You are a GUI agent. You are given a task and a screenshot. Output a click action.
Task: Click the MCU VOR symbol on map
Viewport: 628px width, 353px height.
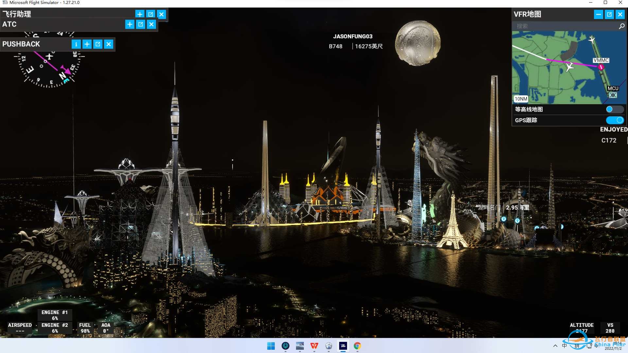tap(613, 95)
